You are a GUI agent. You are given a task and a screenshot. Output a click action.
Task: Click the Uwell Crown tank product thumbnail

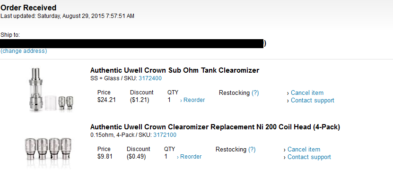[51, 90]
